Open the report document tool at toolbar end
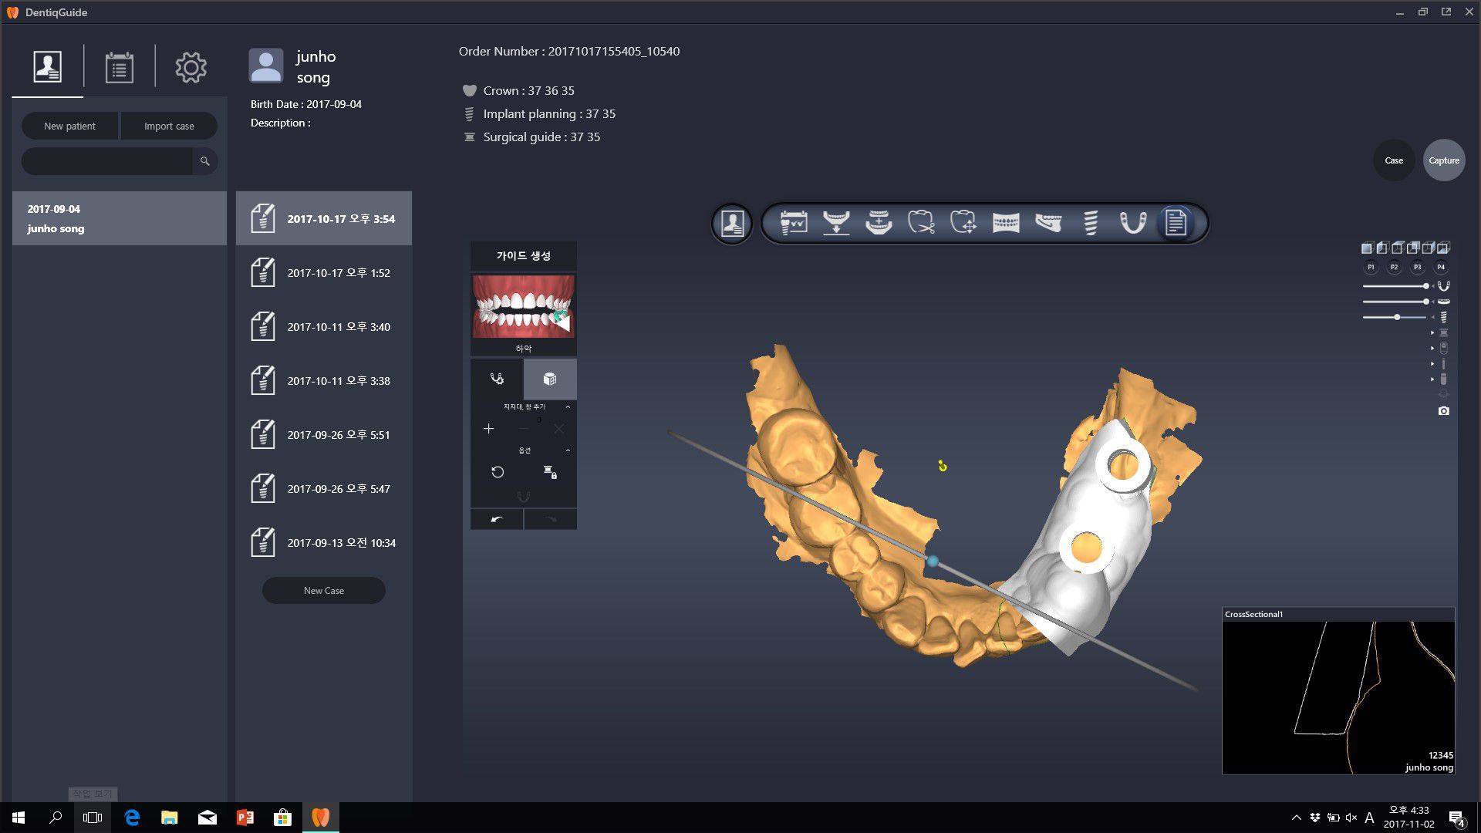The image size is (1481, 833). pyautogui.click(x=1175, y=223)
